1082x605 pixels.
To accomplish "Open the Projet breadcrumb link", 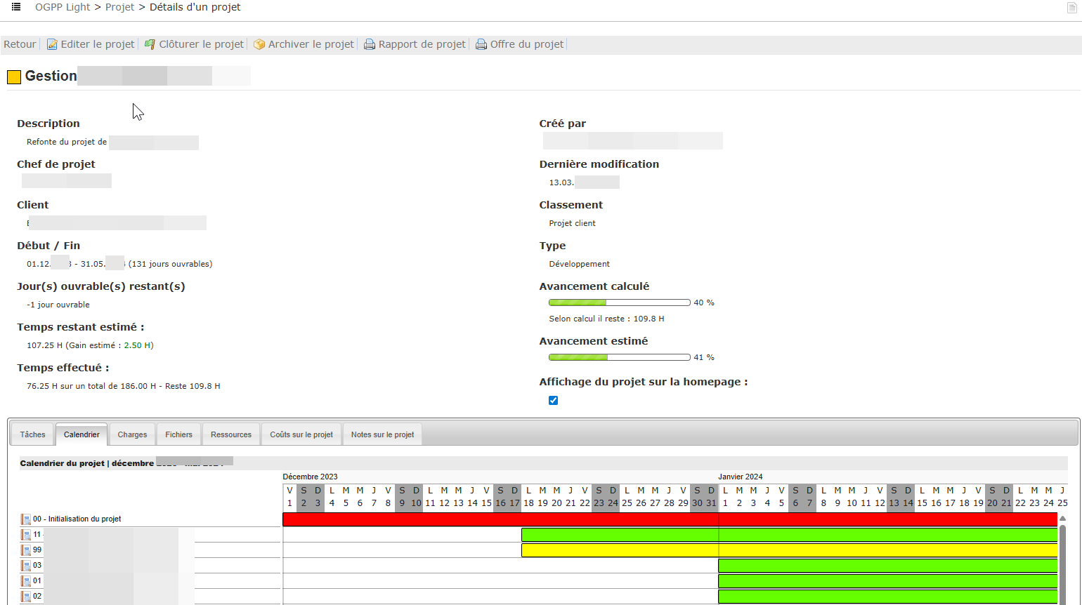I will click(x=119, y=7).
